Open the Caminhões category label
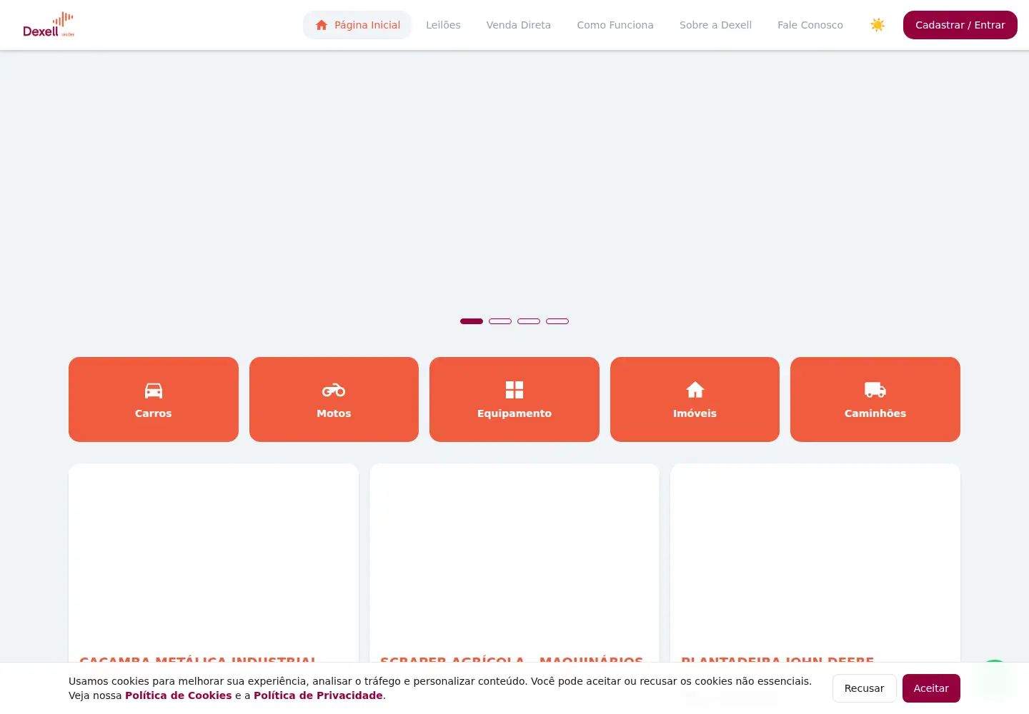The width and height of the screenshot is (1029, 714). pos(875,413)
